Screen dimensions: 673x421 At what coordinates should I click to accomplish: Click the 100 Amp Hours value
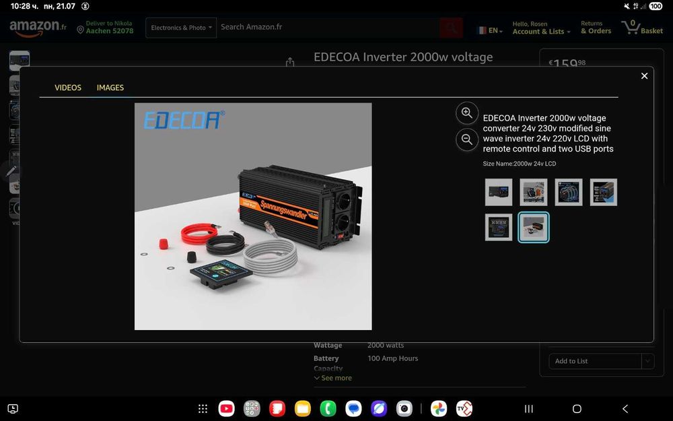coord(393,358)
